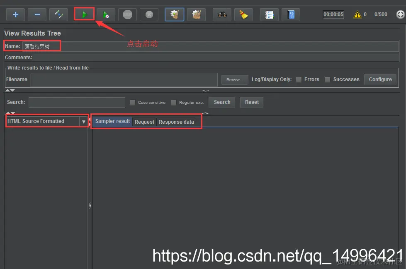
Task: Switch to the Request tab
Action: pyautogui.click(x=144, y=122)
